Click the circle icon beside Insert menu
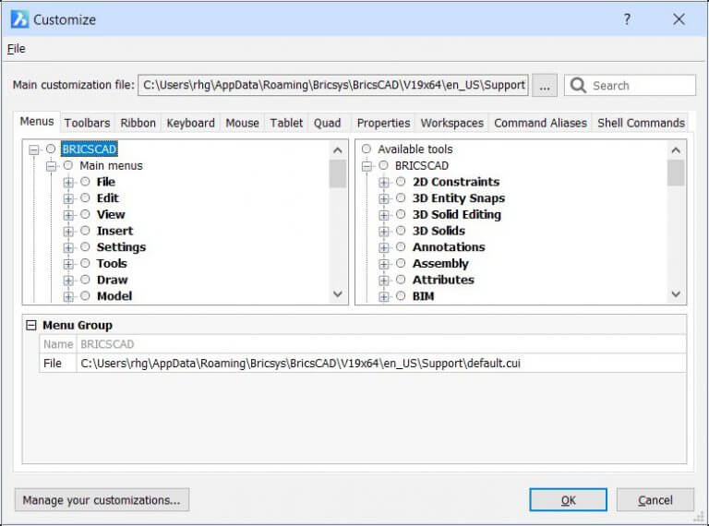This screenshot has height=526, width=709. (x=85, y=231)
